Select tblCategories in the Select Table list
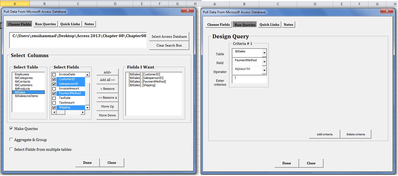The width and height of the screenshot is (398, 176). click(x=28, y=78)
